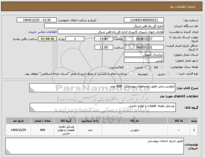Click the public announcement date field
Viewport: 205px width, 158px height.
[x=37, y=20]
